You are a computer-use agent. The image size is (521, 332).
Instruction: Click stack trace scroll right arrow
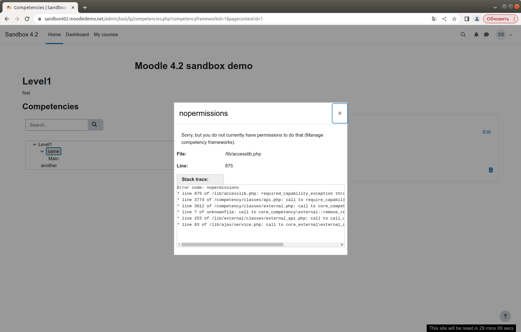coord(342,244)
